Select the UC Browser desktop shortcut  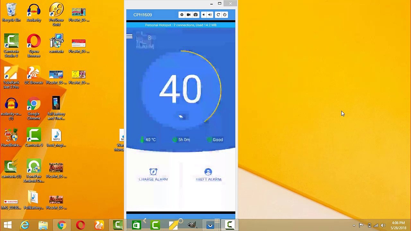click(34, 75)
